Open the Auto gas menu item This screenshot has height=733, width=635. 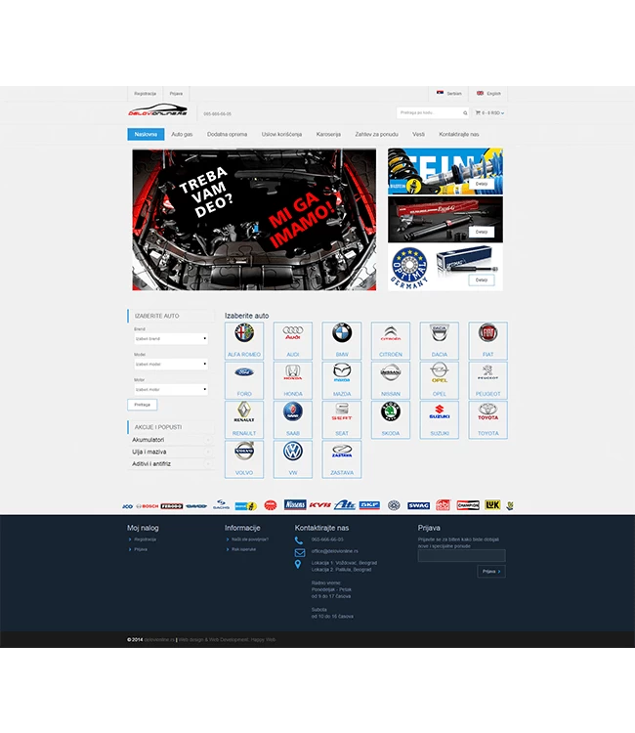(182, 134)
